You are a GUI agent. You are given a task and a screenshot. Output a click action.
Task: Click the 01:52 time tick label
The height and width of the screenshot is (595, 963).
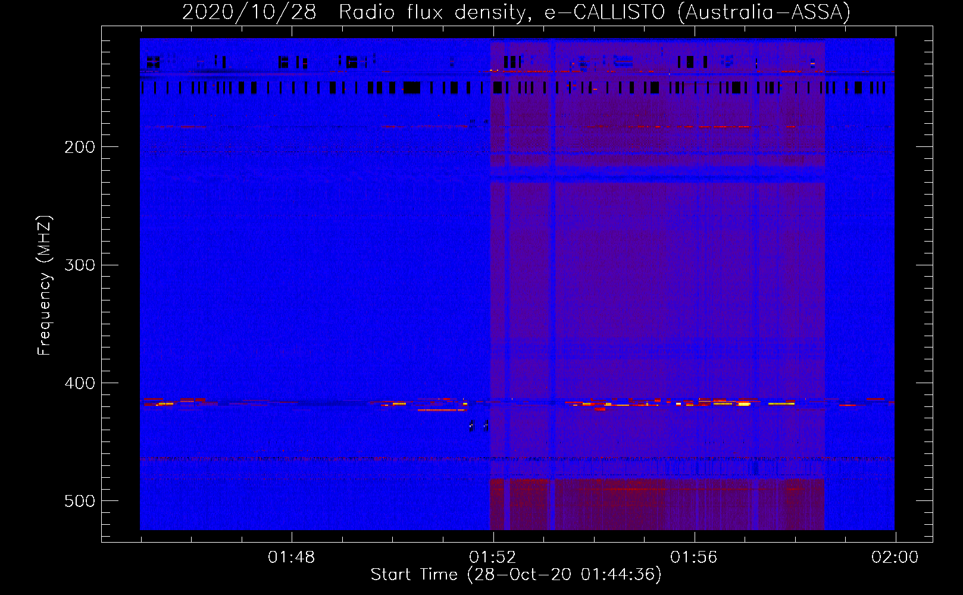coord(492,558)
